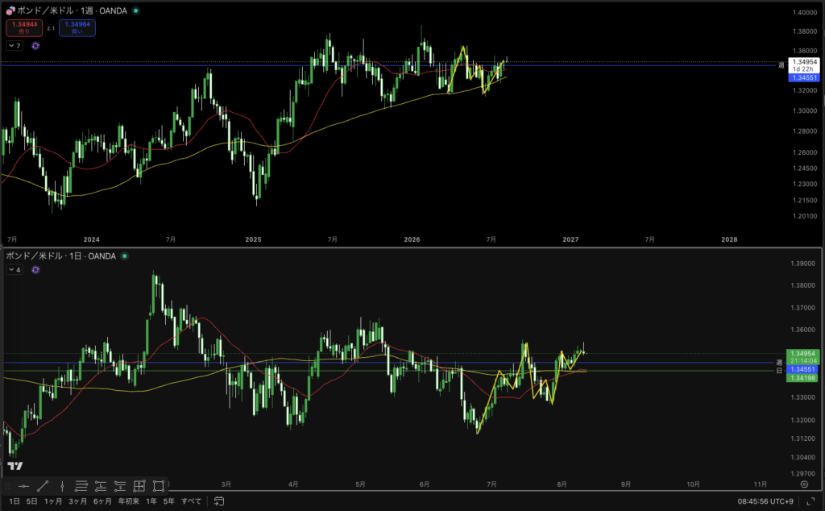Viewport: 825px width, 511px height.
Task: Click the 2027 label on weekly time axis
Action: 570,239
